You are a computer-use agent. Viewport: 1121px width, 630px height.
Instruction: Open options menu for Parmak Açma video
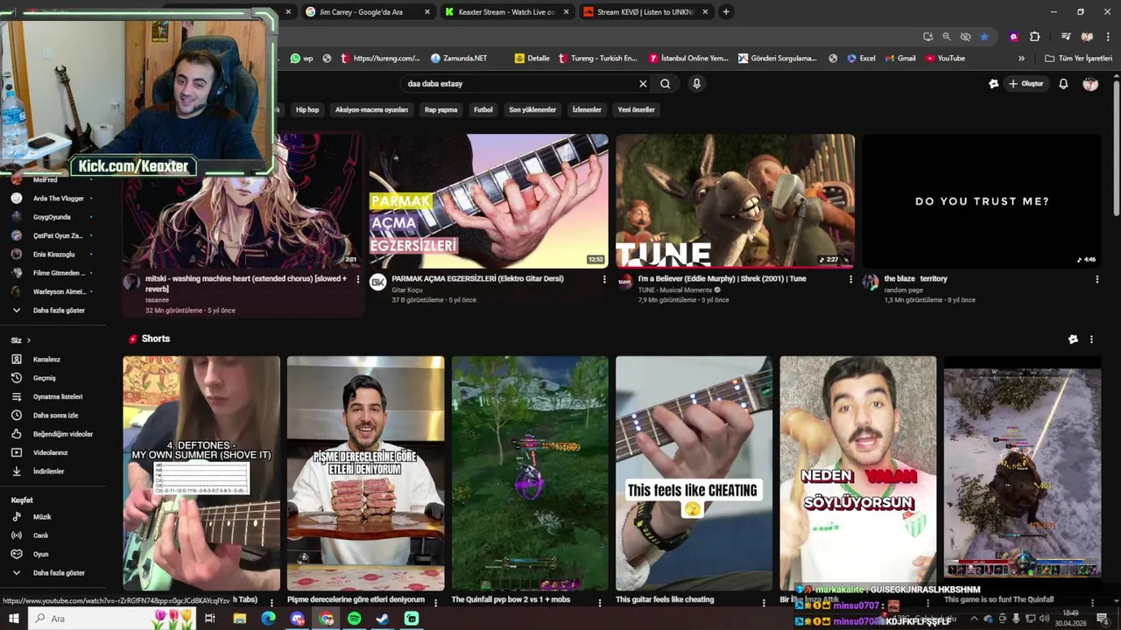604,279
